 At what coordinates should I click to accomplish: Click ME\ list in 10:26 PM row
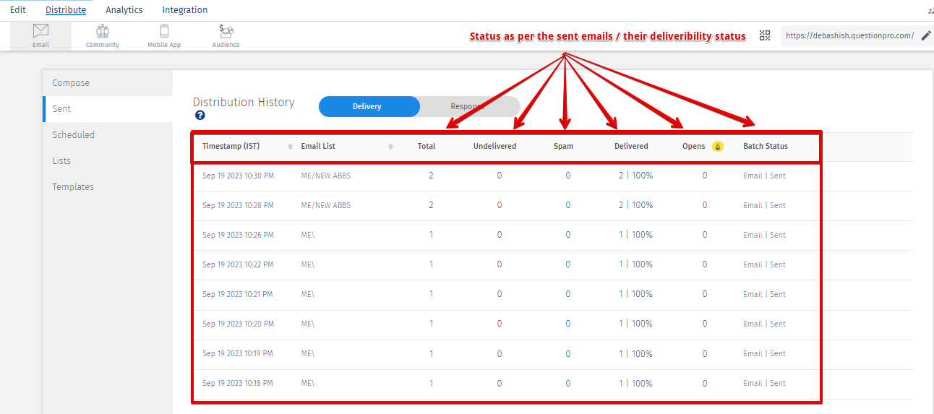(307, 235)
